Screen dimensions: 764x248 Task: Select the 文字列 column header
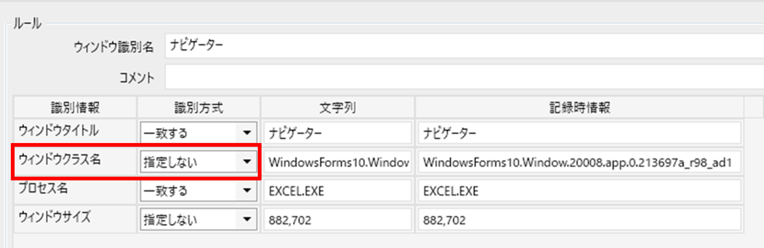pyautogui.click(x=337, y=108)
